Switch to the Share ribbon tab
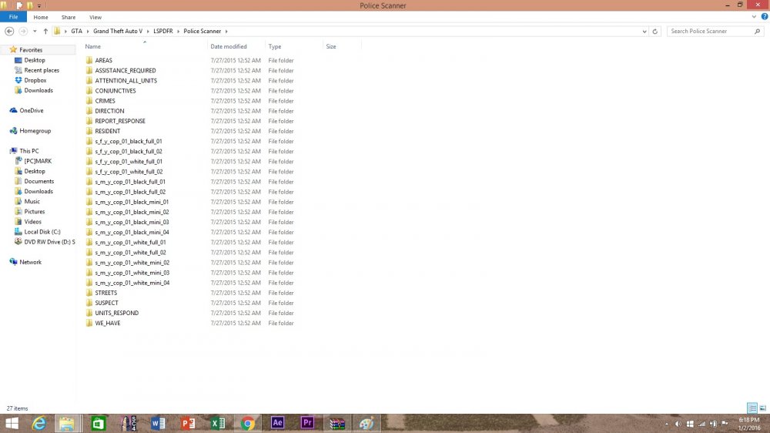The height and width of the screenshot is (433, 770). tap(69, 17)
